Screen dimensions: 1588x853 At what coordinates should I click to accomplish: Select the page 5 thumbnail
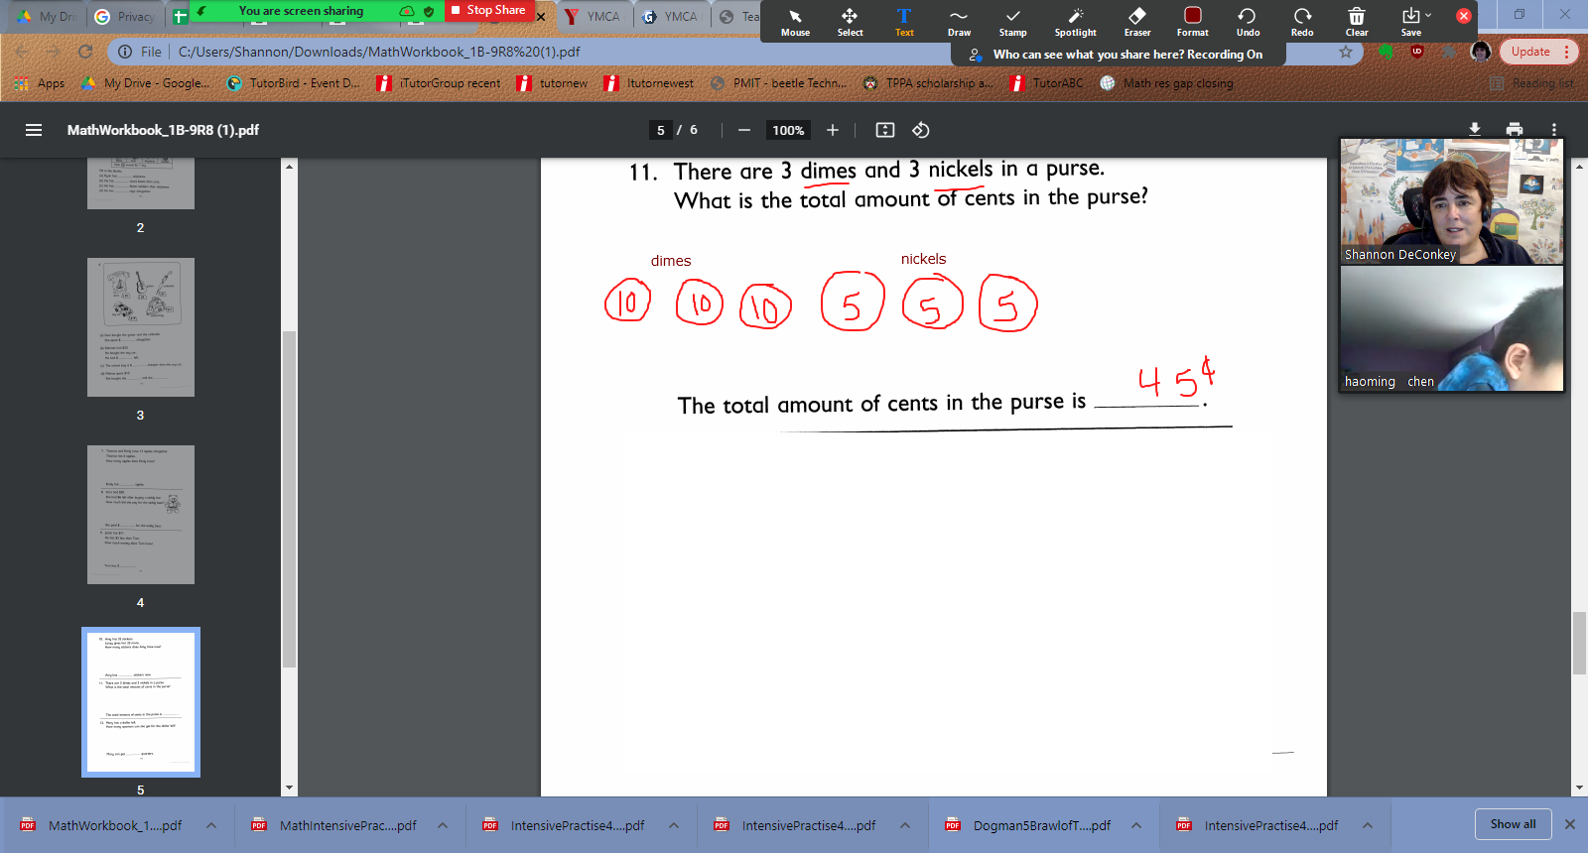(141, 702)
